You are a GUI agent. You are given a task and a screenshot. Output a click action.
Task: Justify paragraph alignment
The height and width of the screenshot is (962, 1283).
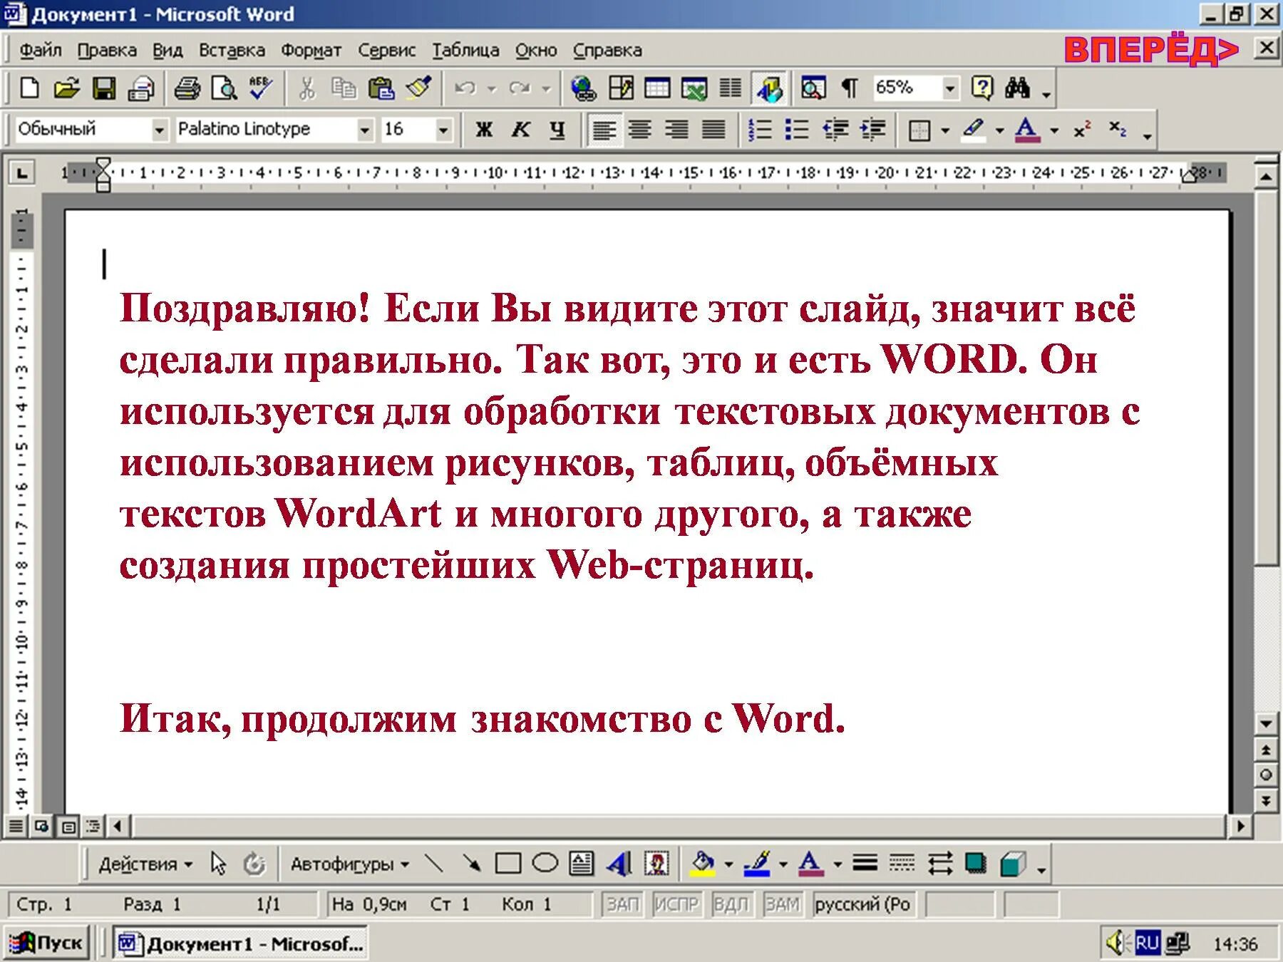713,130
